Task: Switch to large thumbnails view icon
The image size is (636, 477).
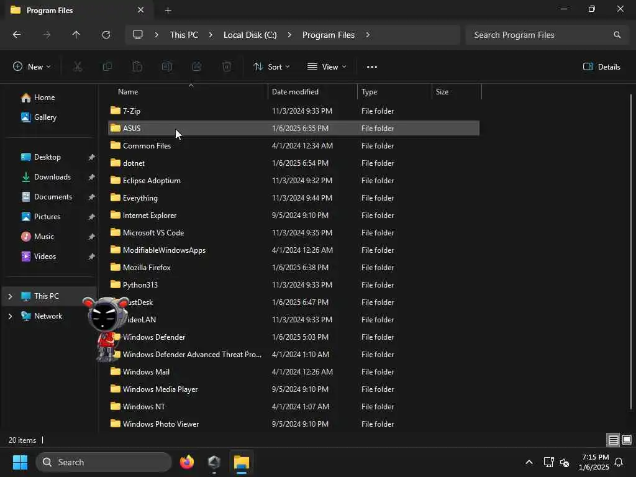Action: tap(627, 440)
